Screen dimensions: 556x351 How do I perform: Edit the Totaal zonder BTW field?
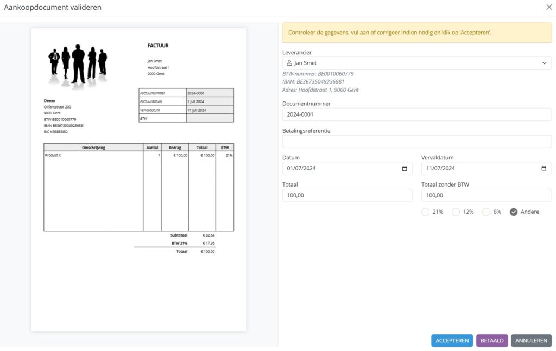click(486, 195)
